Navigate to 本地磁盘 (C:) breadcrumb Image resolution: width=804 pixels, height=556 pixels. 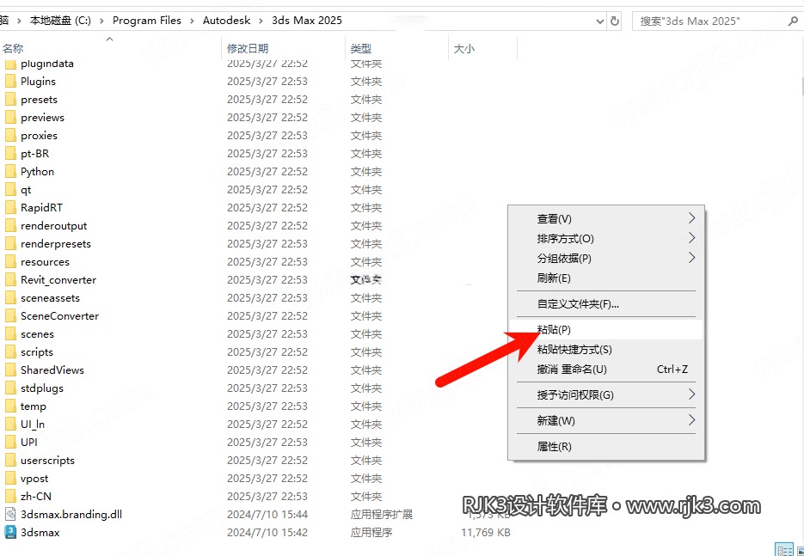(x=60, y=21)
